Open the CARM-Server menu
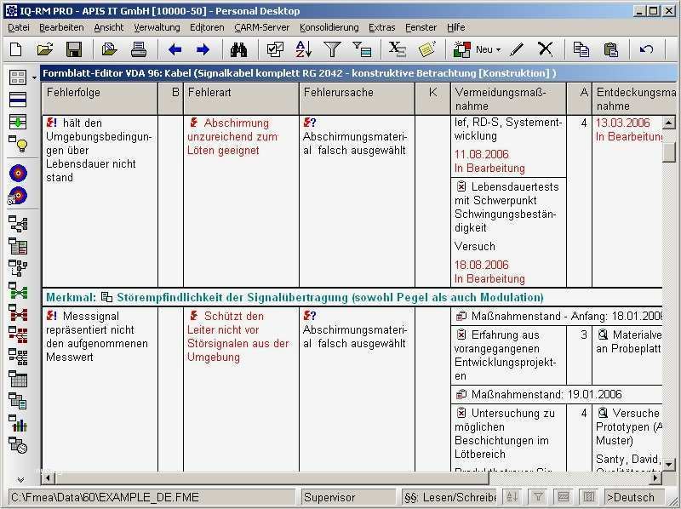681x509 pixels. [262, 27]
